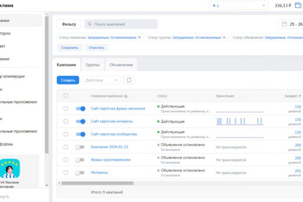The height and width of the screenshot is (202, 303).
Task: Click sidebar scrollbar down arrow
Action: (46, 185)
